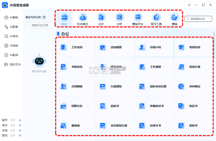Click the template list vertical scrollbar
Screen dimensions: 216x141
214,45
